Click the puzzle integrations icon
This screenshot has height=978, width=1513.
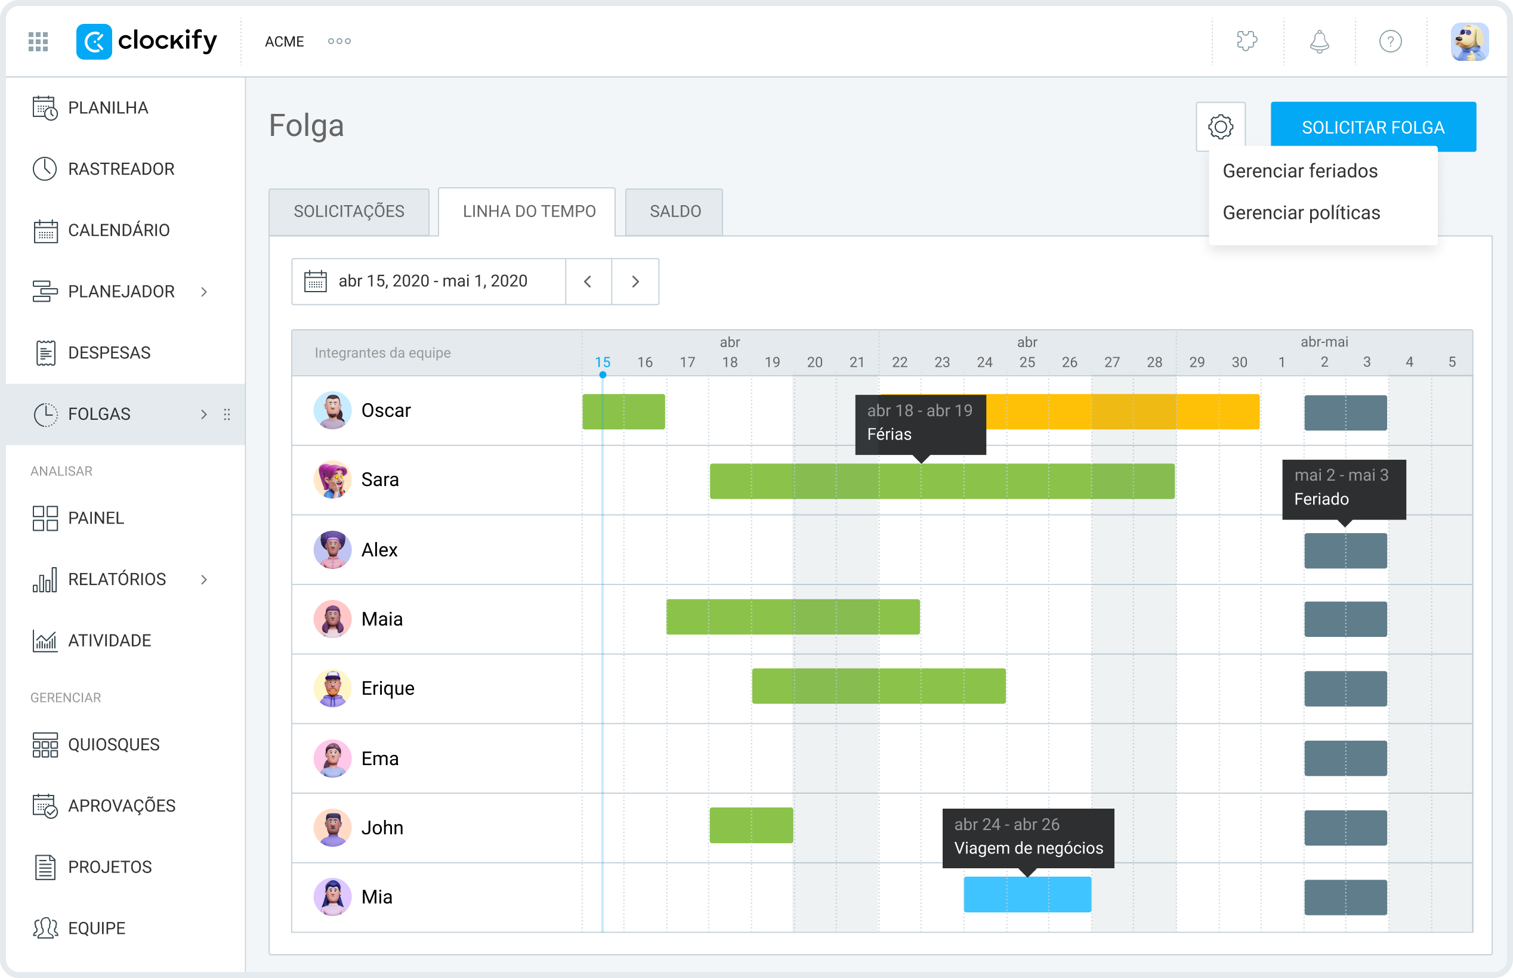pos(1247,41)
